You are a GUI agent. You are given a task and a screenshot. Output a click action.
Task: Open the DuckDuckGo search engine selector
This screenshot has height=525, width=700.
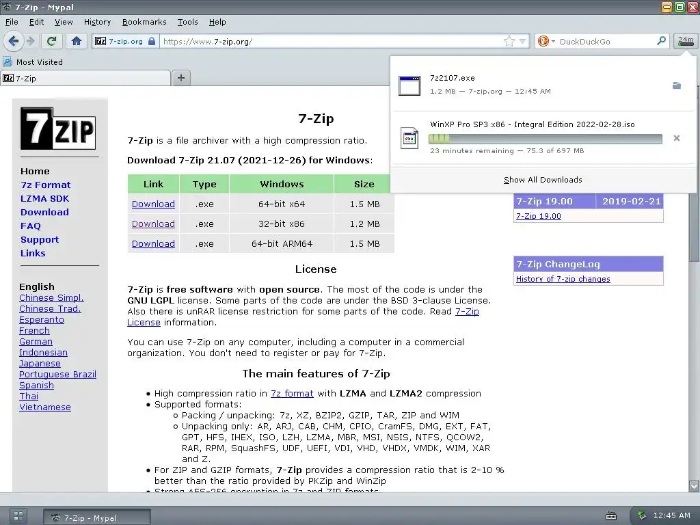pos(546,42)
